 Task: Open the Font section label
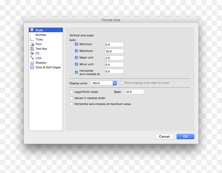point(38,44)
